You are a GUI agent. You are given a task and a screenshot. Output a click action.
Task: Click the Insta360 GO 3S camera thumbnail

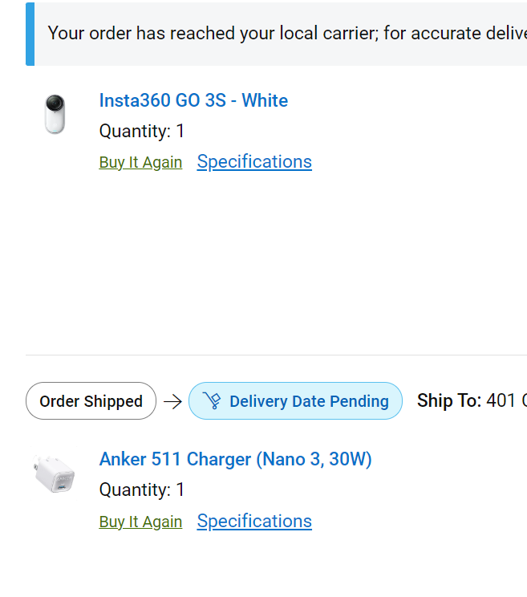55,114
